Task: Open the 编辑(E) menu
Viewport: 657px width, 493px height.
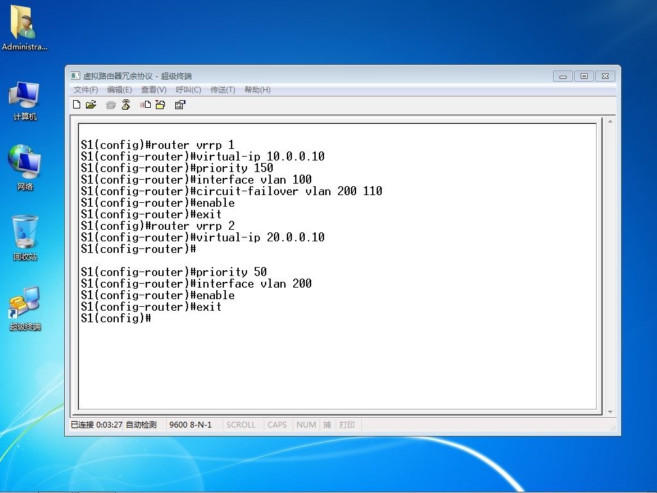Action: (x=119, y=90)
